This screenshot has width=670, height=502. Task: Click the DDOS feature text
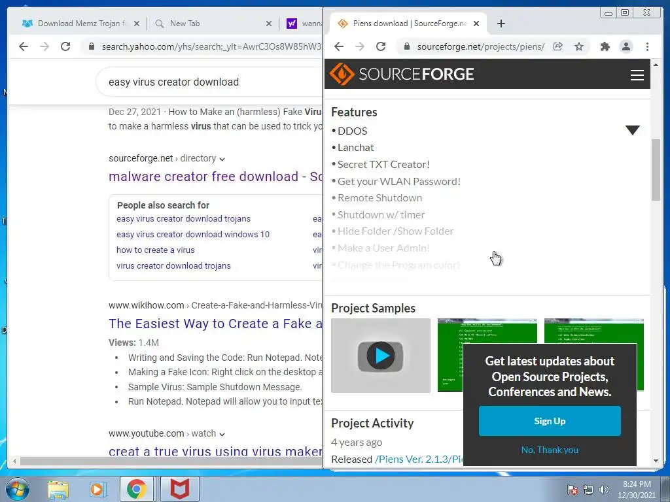pos(352,131)
